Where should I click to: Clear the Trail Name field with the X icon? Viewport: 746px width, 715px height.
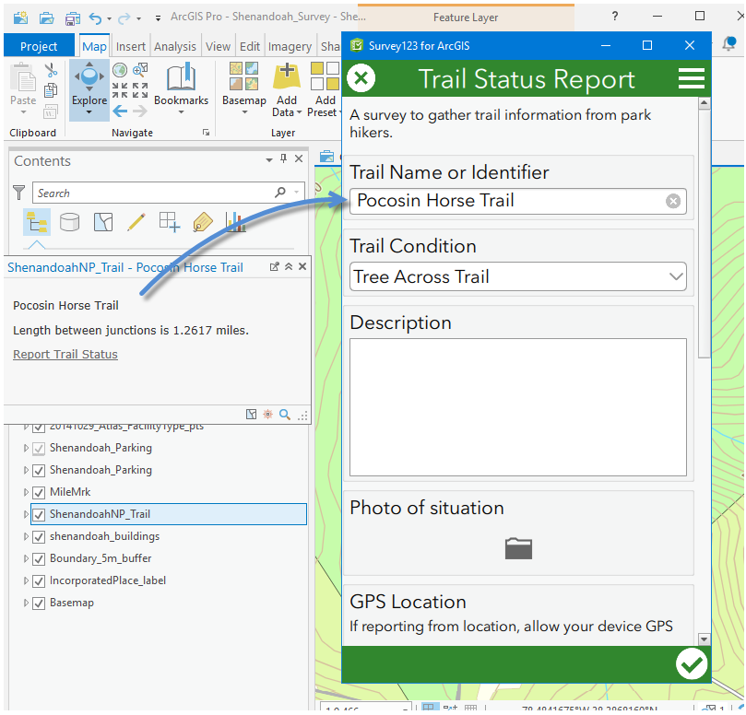click(673, 202)
